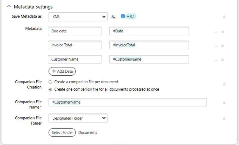The image size is (239, 145).
Task: Toggle visibility eye for Due date row
Action: [x=216, y=32]
